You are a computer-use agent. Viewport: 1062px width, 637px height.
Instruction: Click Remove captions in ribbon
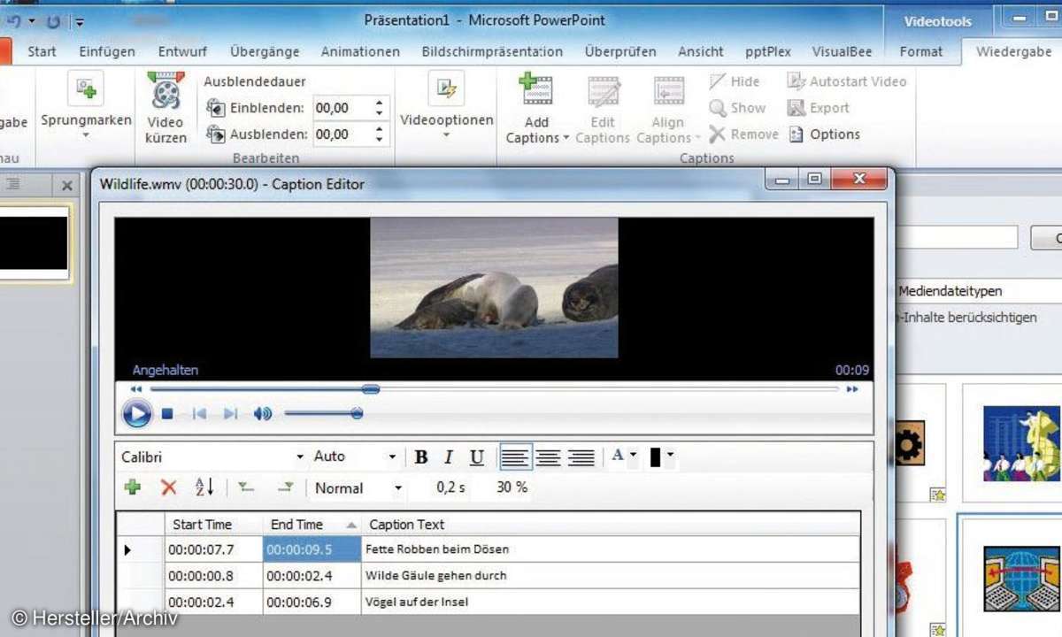click(743, 134)
